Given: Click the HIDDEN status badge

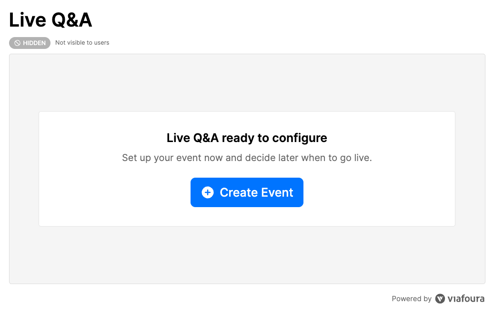Looking at the screenshot, I should (x=30, y=43).
